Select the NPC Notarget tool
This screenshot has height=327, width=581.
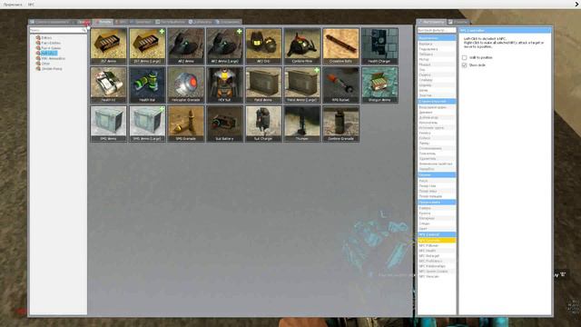pos(437,256)
